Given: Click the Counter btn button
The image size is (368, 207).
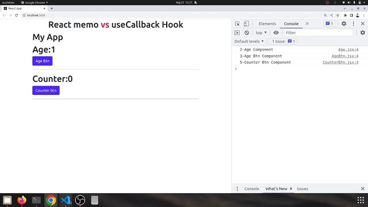Looking at the screenshot, I should pos(46,91).
